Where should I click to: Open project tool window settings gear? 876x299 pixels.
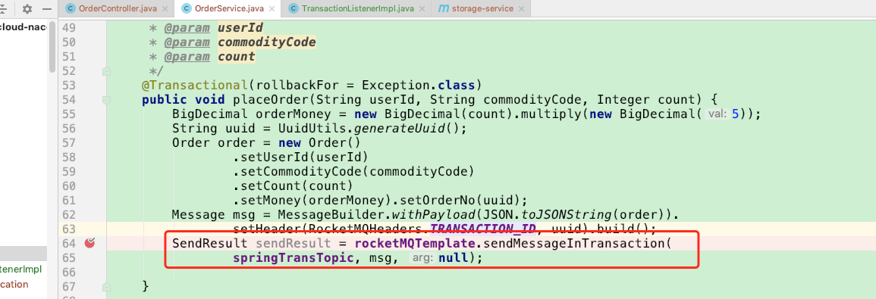click(27, 9)
